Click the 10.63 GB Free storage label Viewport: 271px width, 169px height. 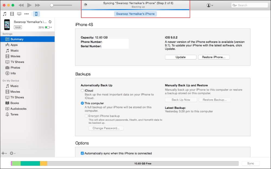coord(143,164)
